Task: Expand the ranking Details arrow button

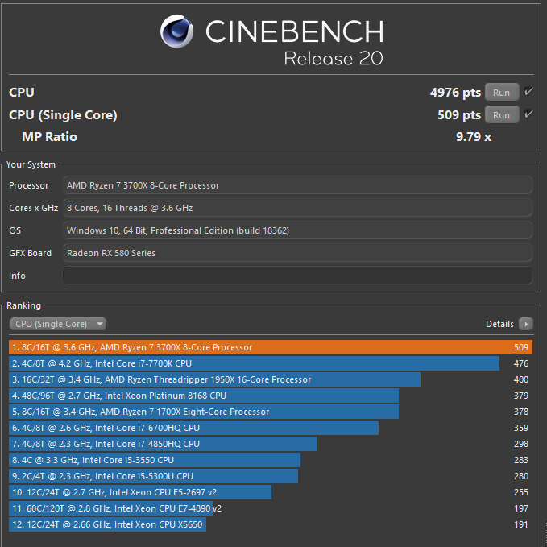Action: tap(526, 324)
